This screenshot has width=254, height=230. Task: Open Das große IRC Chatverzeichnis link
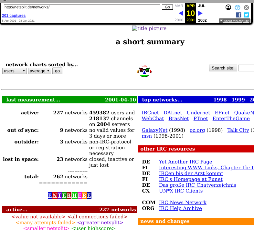(x=197, y=185)
